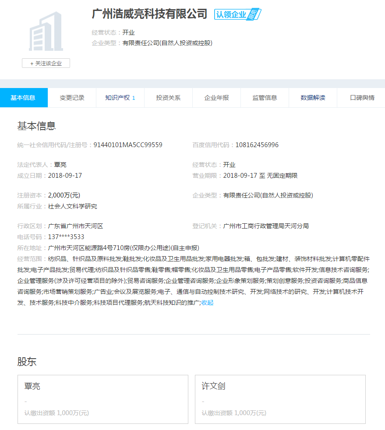385x430 pixels.
Task: Open the 知识产权 tab
Action: (120, 98)
